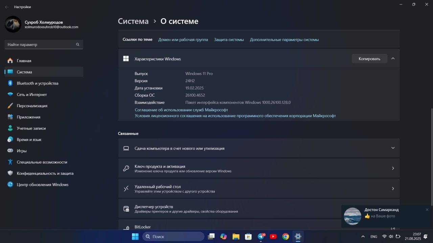Click the Windows logo in Характеристики Windows
Viewport: 433px width, 243px height.
point(126,58)
